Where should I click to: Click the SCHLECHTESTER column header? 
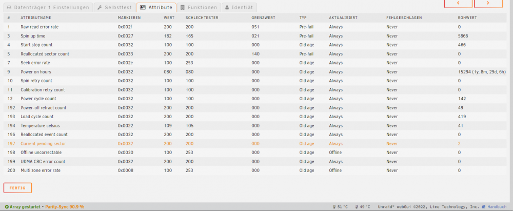tap(202, 17)
